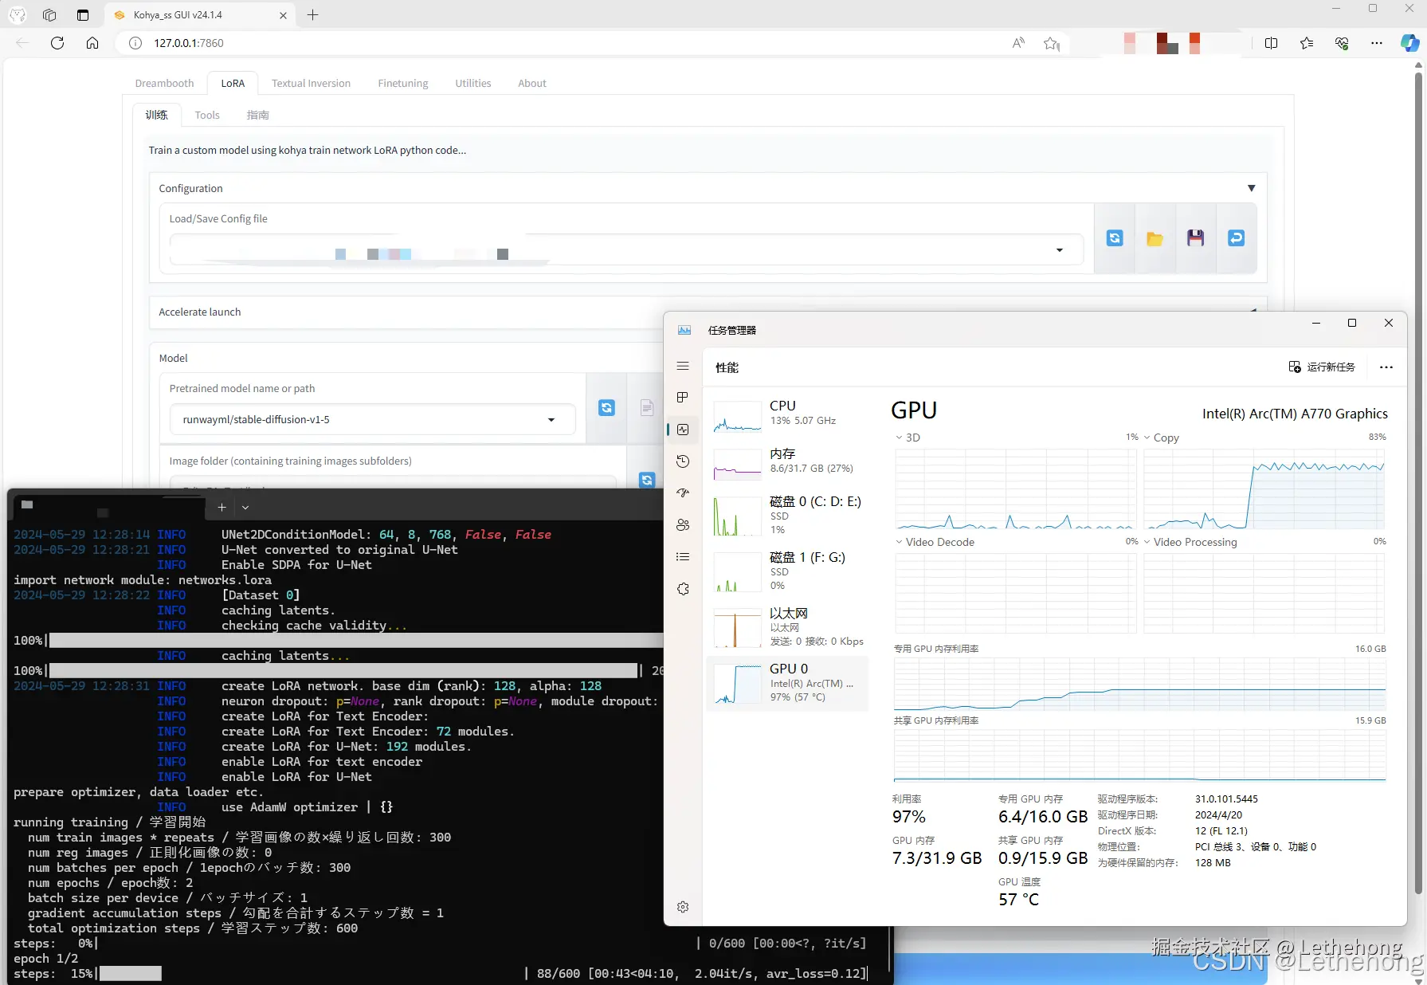Open pretrained model name dropdown
The width and height of the screenshot is (1427, 985).
coord(551,420)
